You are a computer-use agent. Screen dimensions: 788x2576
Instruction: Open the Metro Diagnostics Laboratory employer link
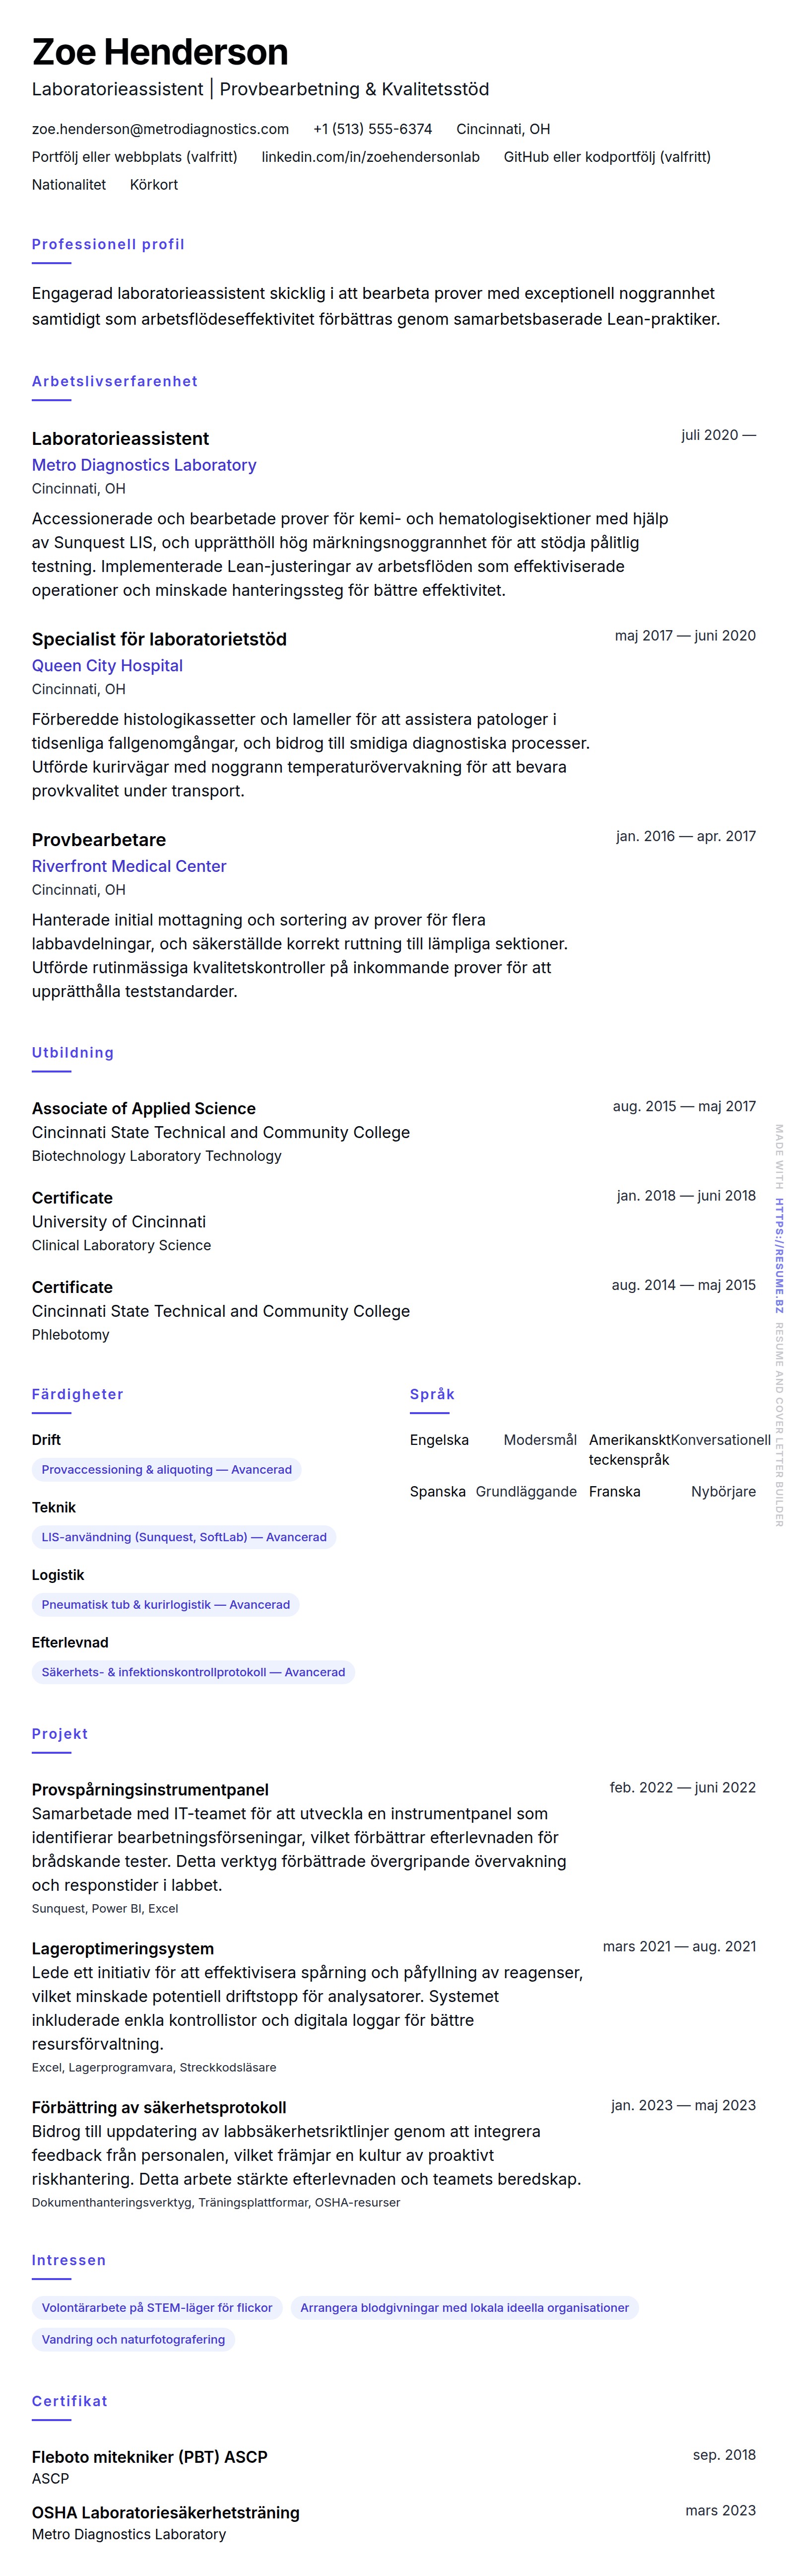tap(144, 465)
